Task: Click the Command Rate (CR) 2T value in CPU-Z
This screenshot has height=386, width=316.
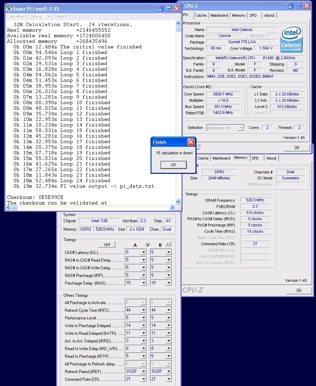Action: pyautogui.click(x=255, y=244)
